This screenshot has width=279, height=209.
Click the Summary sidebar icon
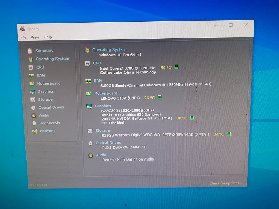click(x=30, y=51)
